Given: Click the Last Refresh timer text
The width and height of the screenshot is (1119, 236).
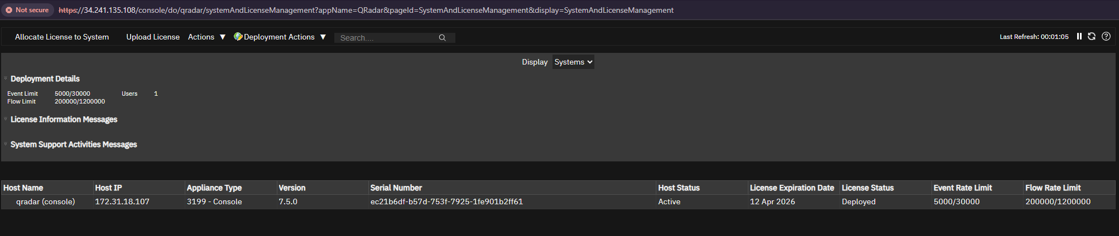Looking at the screenshot, I should (x=1034, y=37).
